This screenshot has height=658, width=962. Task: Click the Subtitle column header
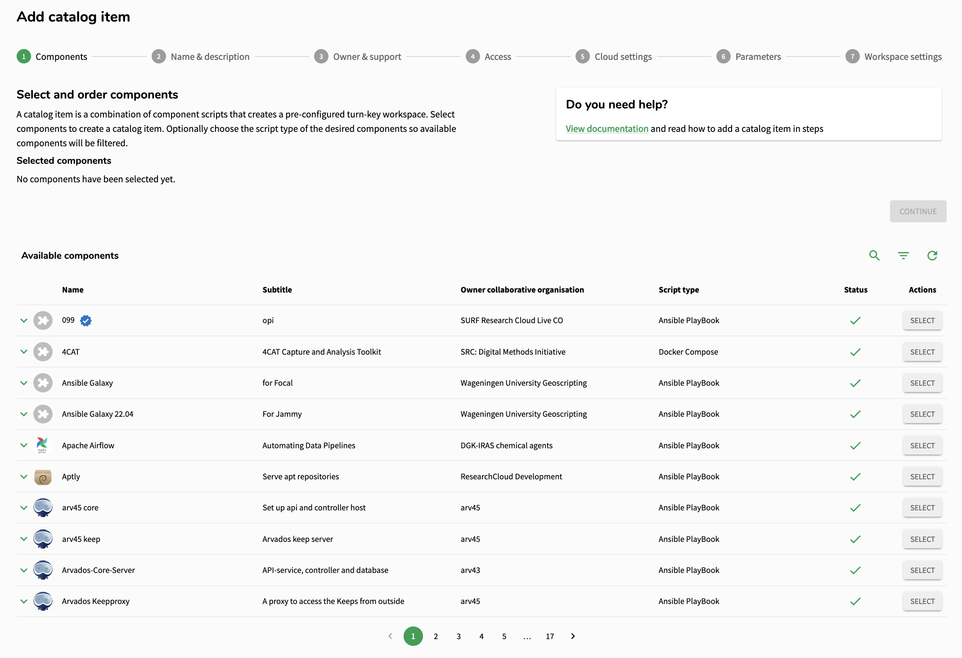pyautogui.click(x=277, y=290)
